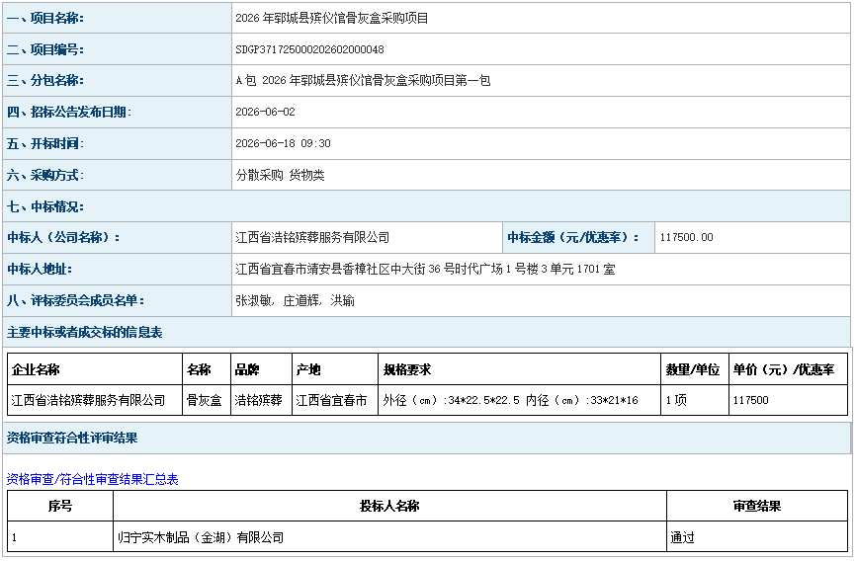This screenshot has width=856, height=561.
Task: Click the package name A包 value
Action: 363,81
